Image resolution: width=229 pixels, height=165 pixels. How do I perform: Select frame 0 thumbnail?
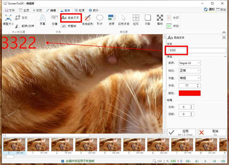(14, 146)
